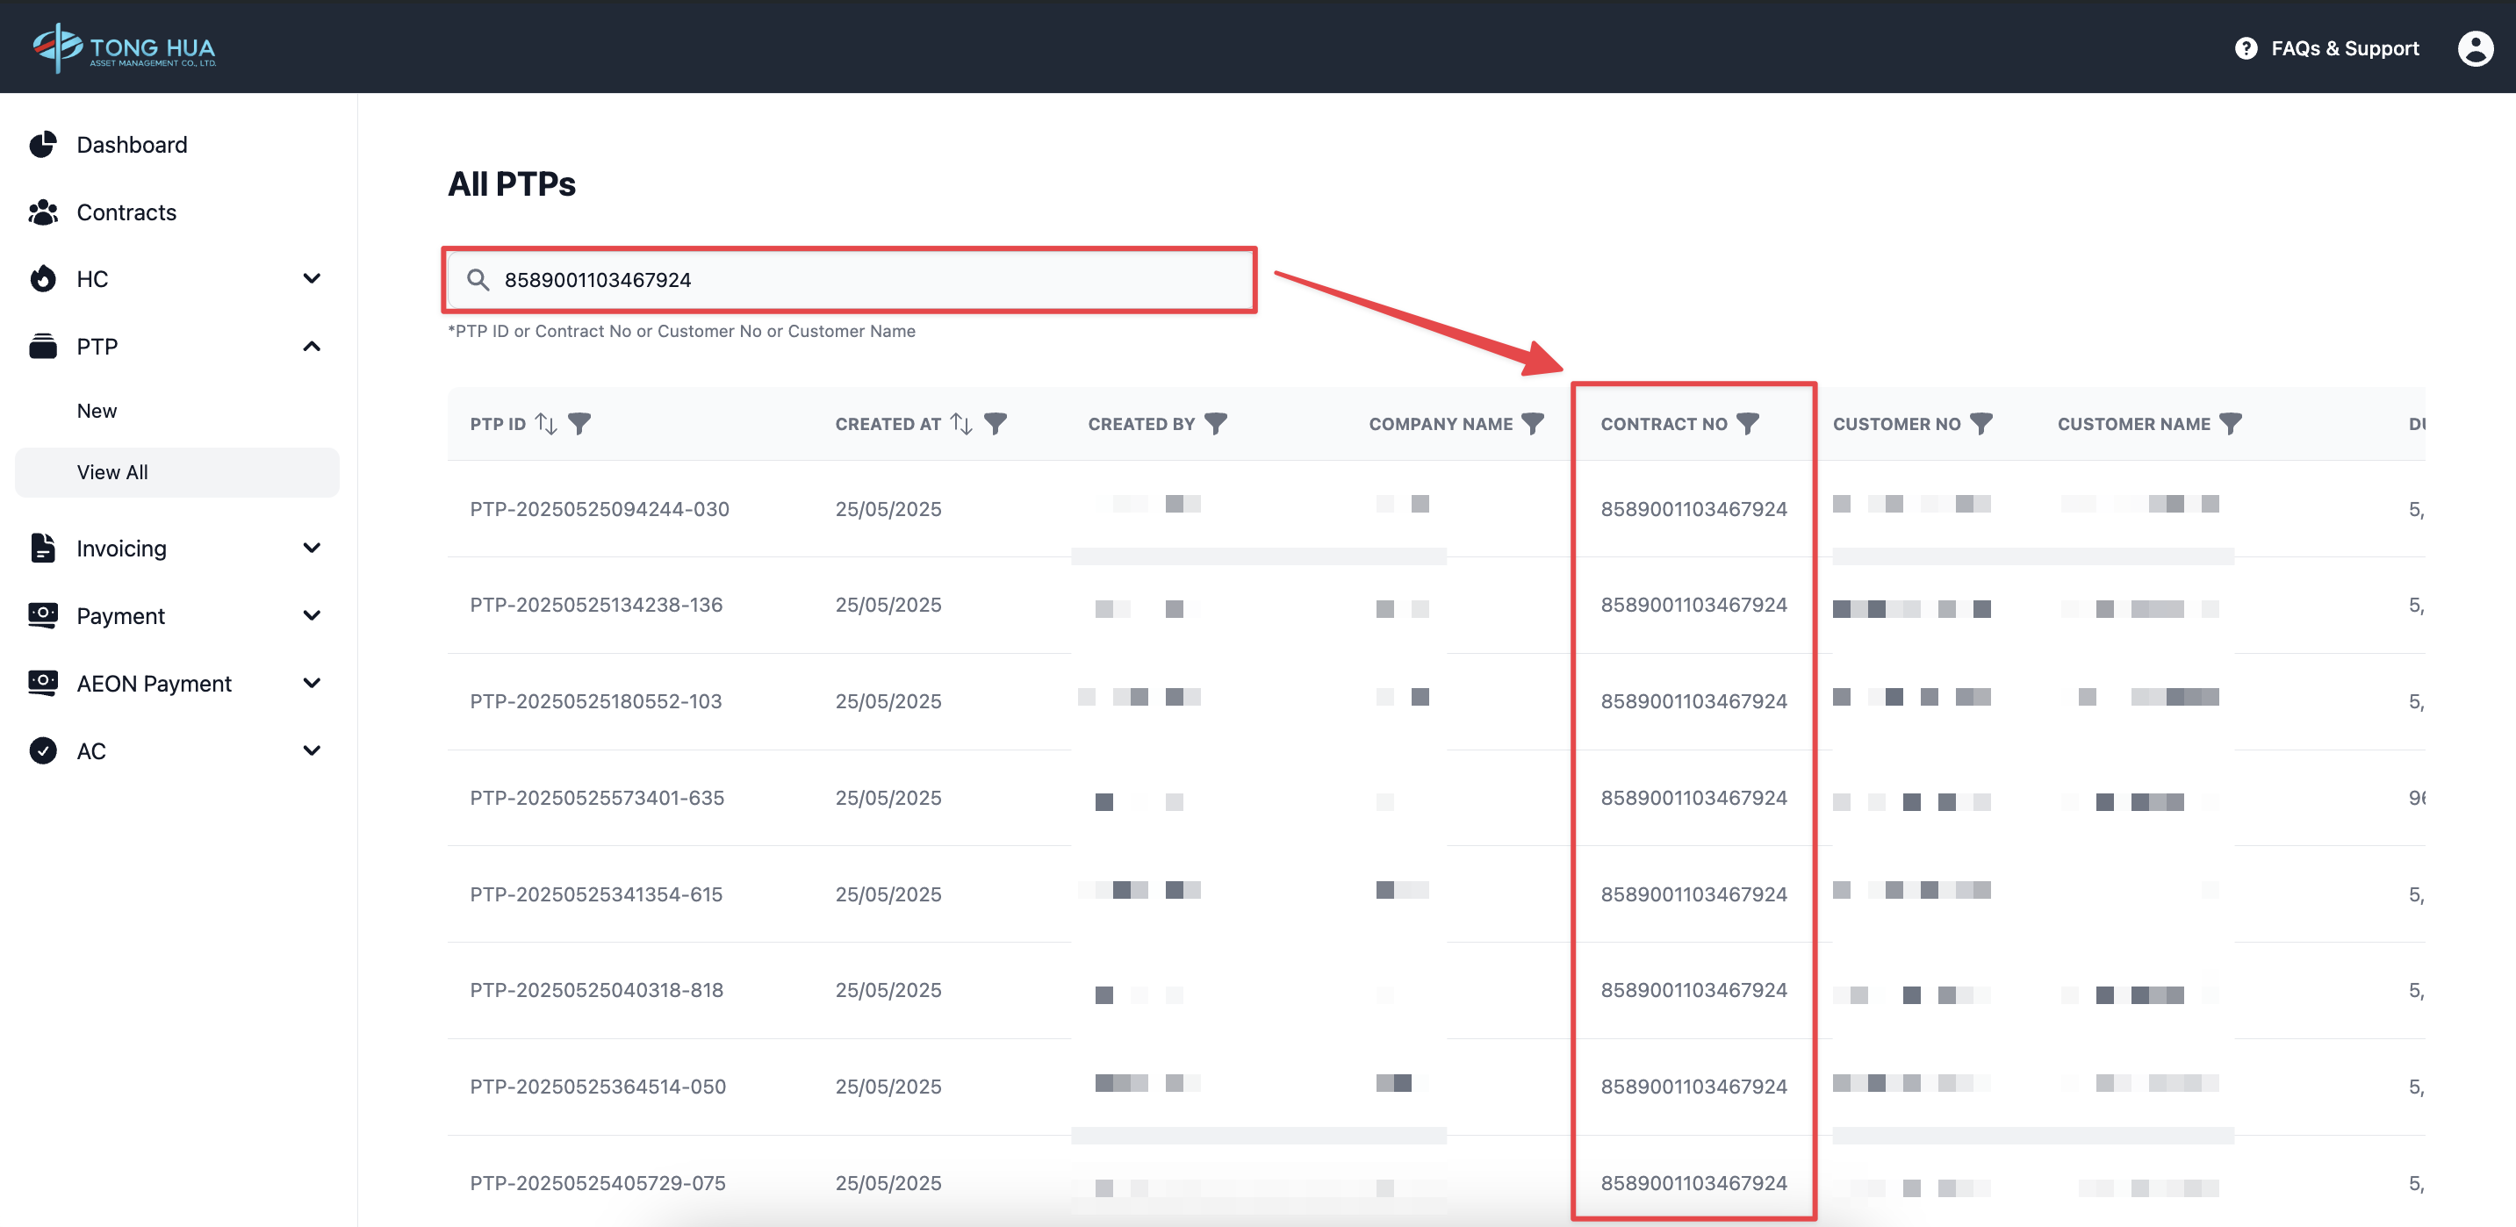Go to the Contracts menu item
Viewport: 2516px width, 1227px height.
click(126, 212)
